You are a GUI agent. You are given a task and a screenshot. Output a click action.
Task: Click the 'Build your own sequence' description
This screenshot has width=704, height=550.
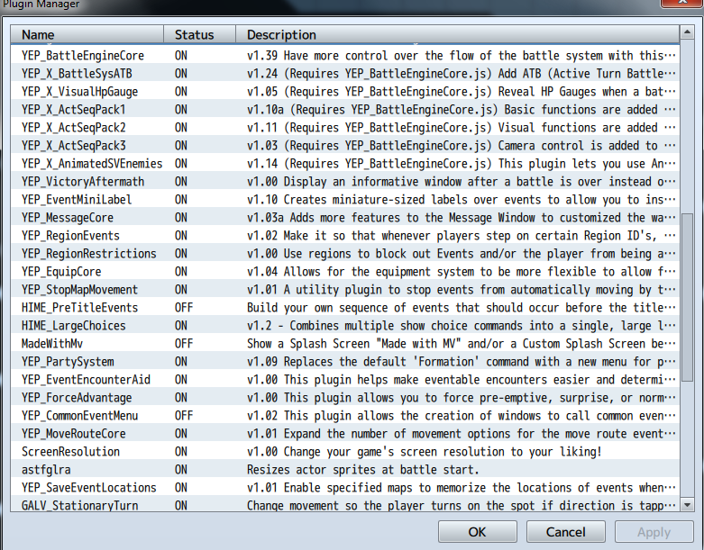pos(462,308)
